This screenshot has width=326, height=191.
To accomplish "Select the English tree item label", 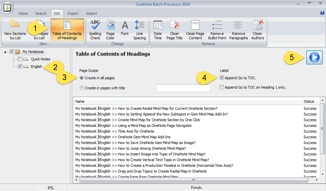I will (x=36, y=66).
